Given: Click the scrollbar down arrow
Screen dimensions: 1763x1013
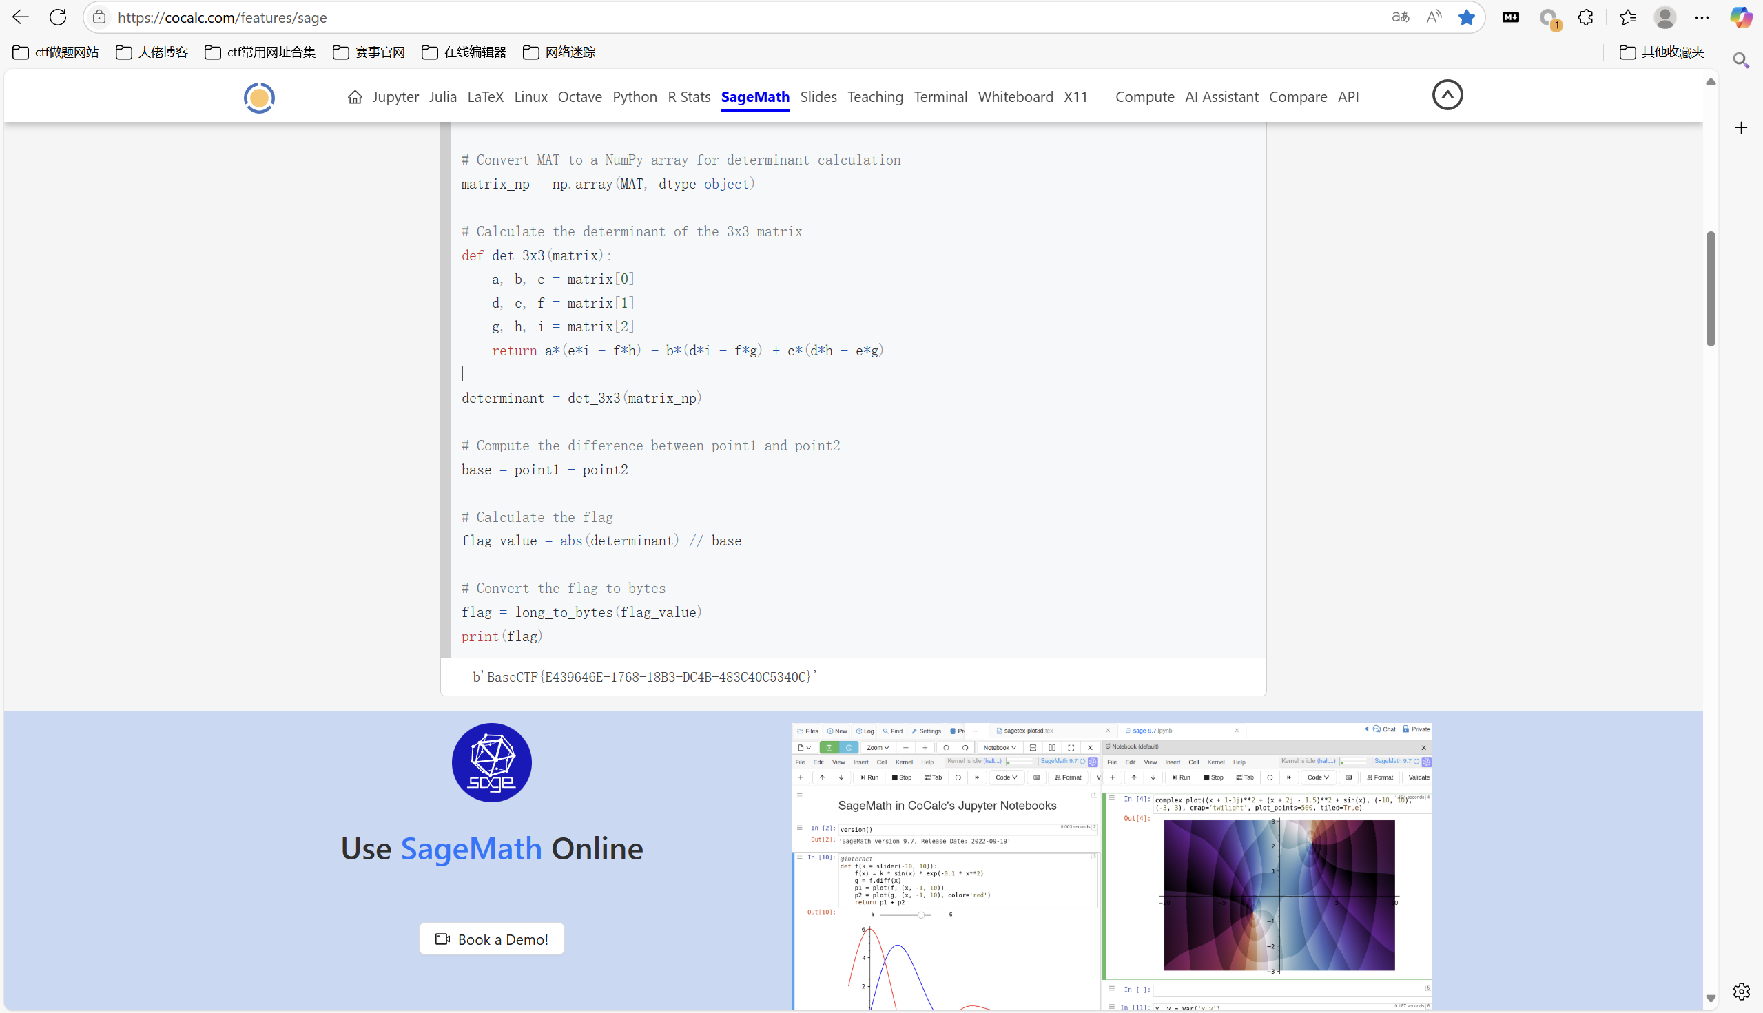Looking at the screenshot, I should pyautogui.click(x=1711, y=999).
